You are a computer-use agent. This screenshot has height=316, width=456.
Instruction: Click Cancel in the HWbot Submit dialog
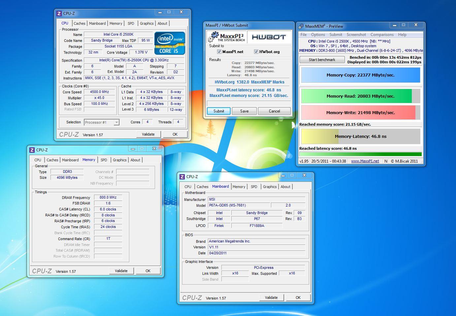tap(274, 111)
